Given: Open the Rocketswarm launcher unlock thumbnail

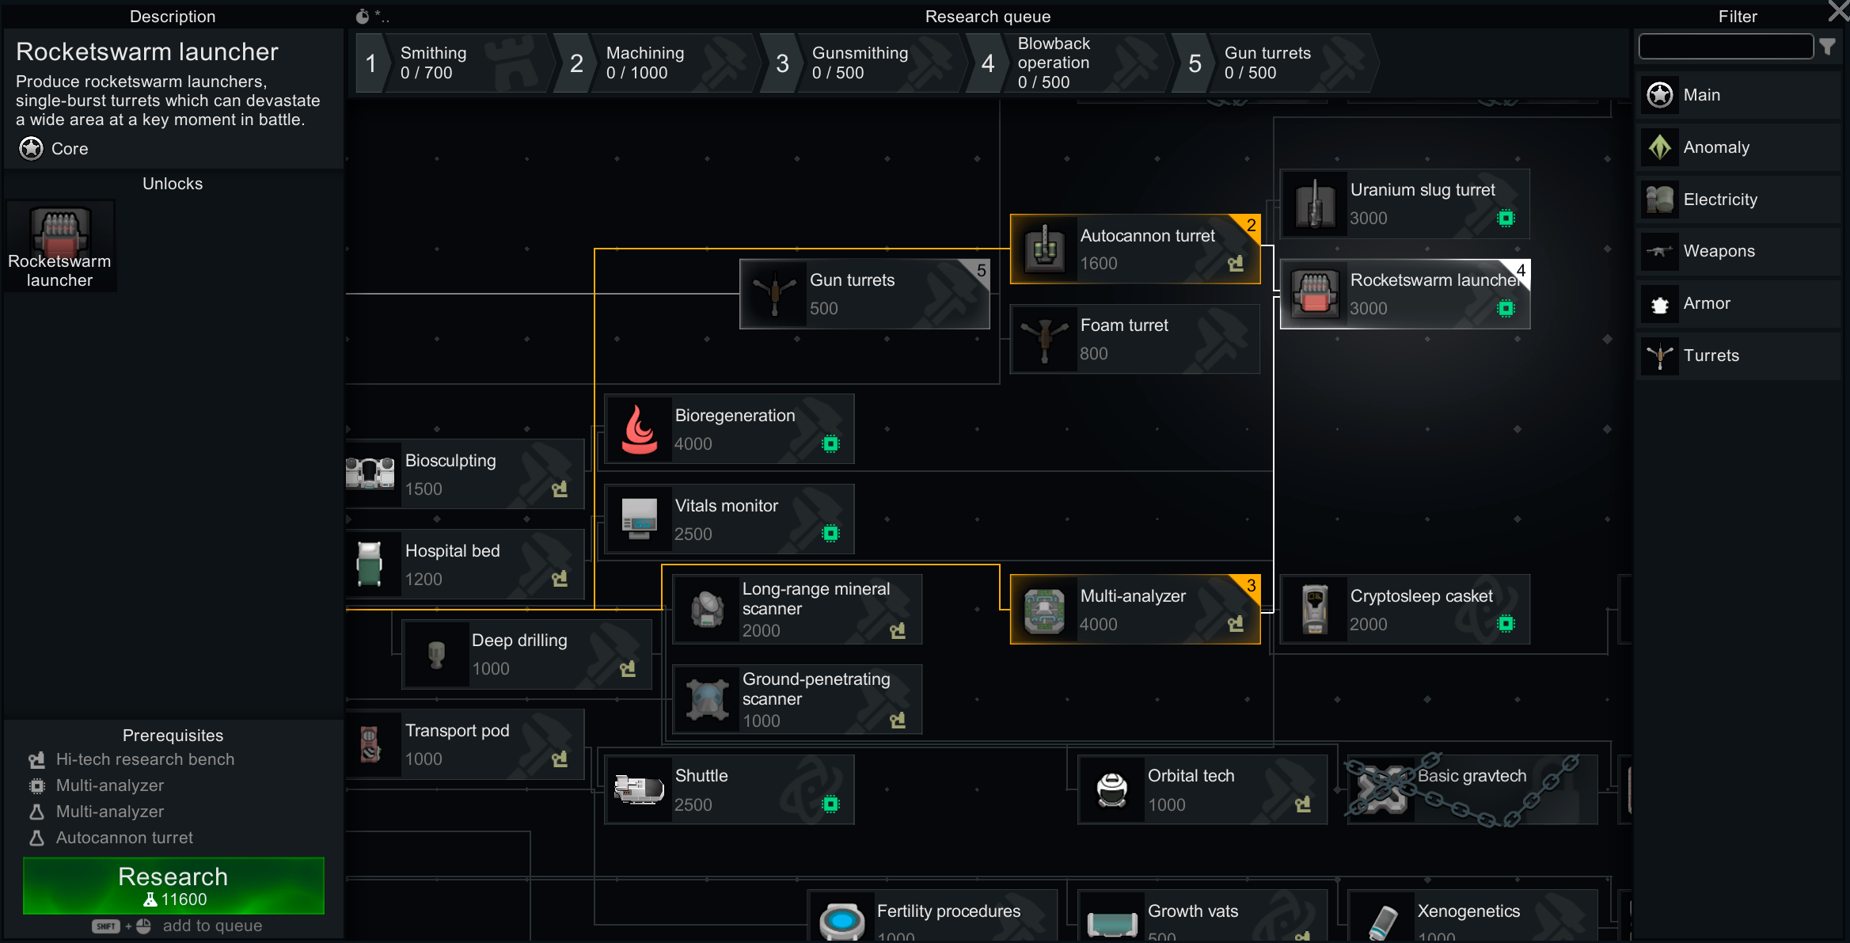Looking at the screenshot, I should click(60, 246).
